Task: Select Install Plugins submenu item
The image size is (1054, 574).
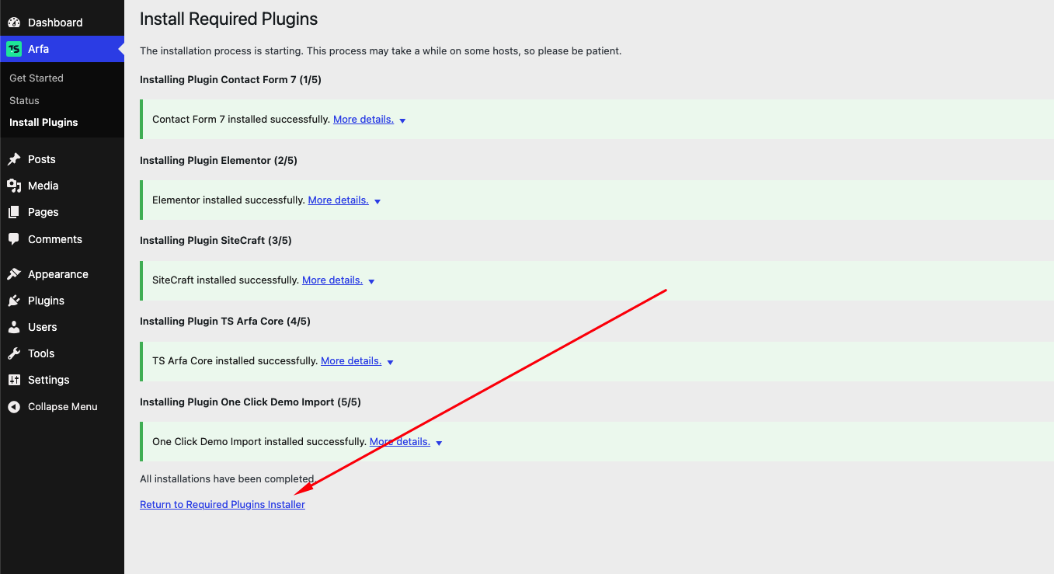Action: [43, 122]
